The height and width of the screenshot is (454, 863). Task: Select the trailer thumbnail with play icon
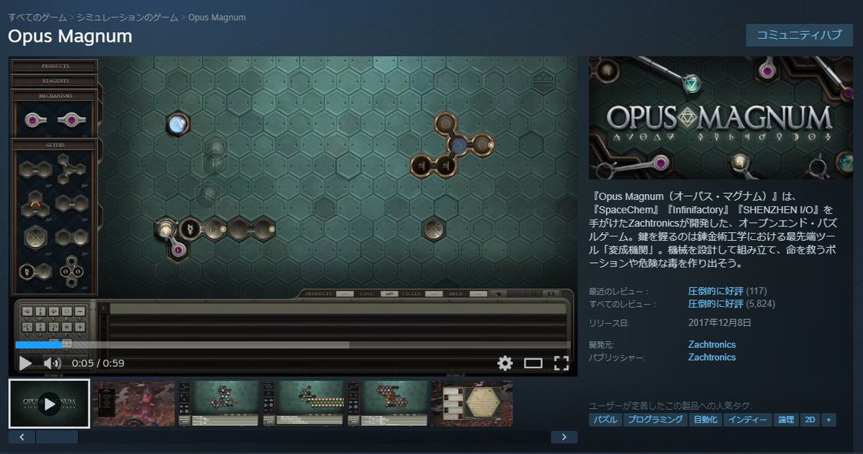tap(50, 404)
